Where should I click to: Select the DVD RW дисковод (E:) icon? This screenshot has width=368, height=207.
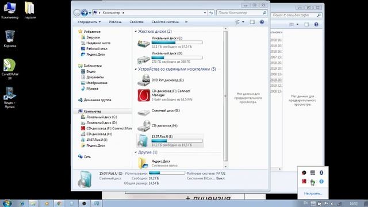point(144,80)
